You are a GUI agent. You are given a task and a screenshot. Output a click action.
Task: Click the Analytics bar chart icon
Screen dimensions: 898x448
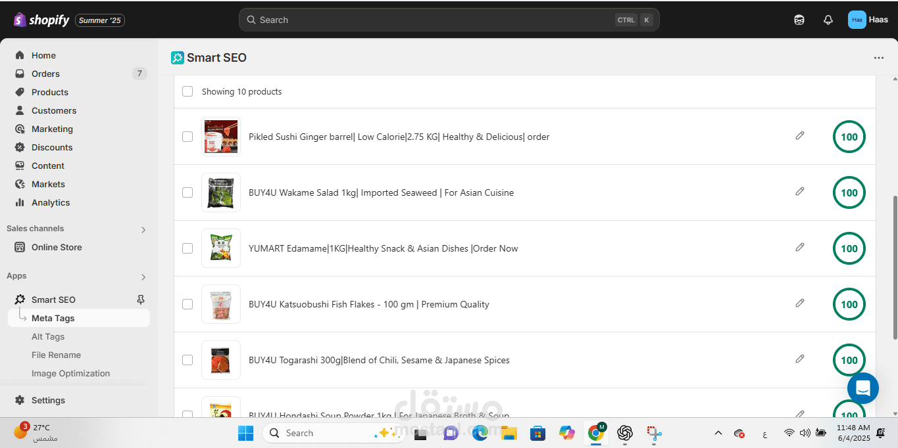pyautogui.click(x=20, y=202)
